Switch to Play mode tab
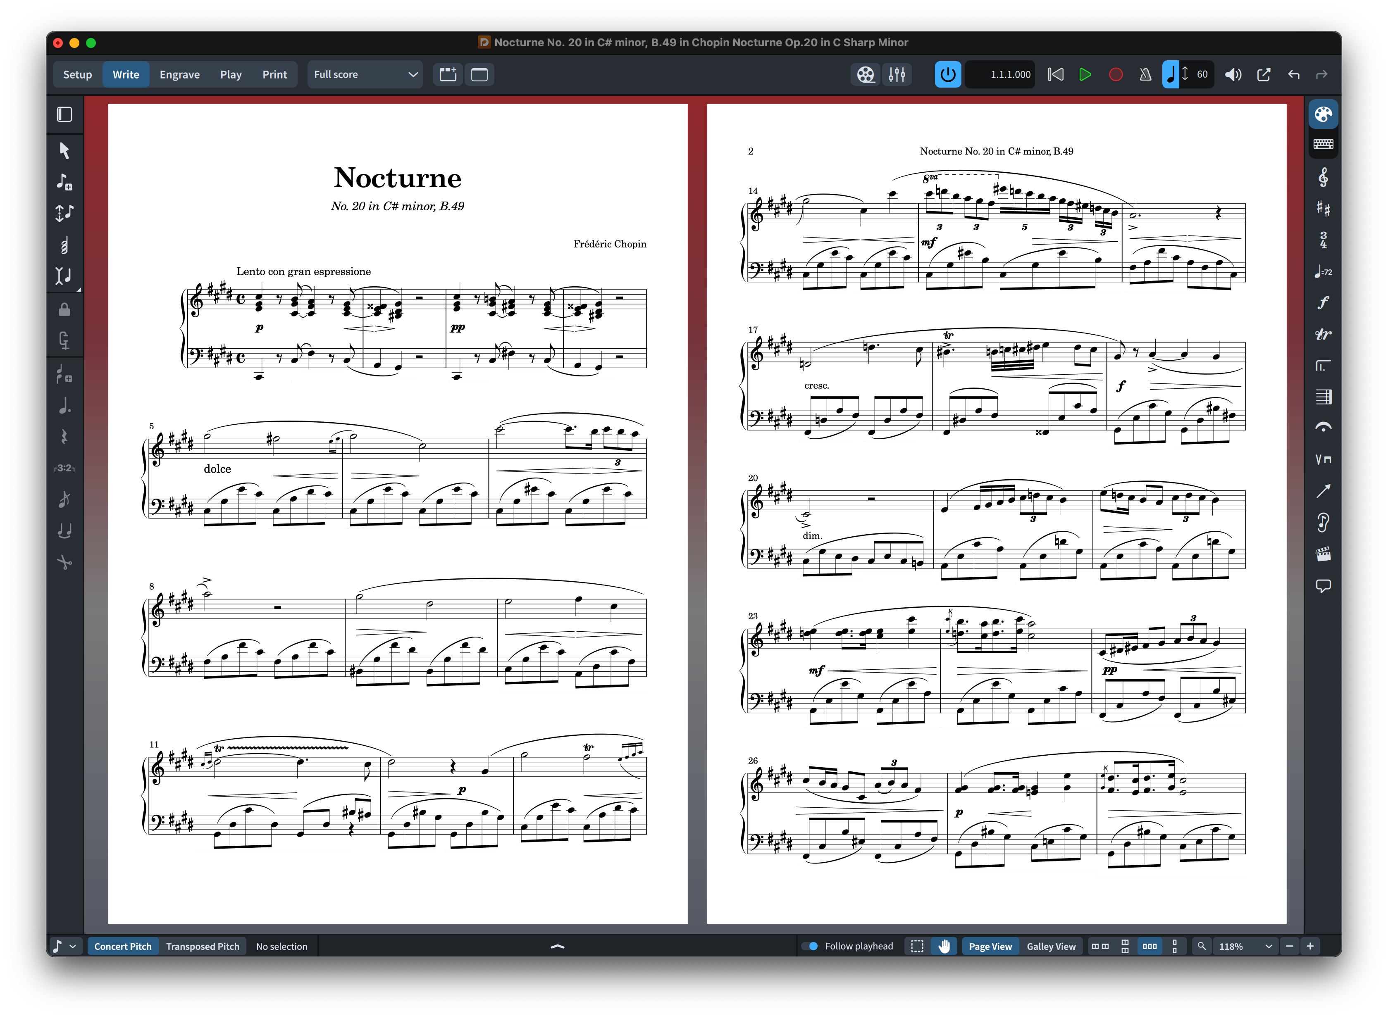Screen dimensions: 1388x1018 coord(231,74)
